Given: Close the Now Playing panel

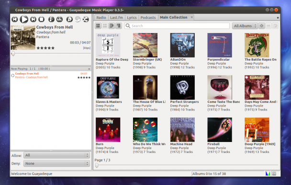Looking at the screenshot, I should pyautogui.click(x=89, y=69).
